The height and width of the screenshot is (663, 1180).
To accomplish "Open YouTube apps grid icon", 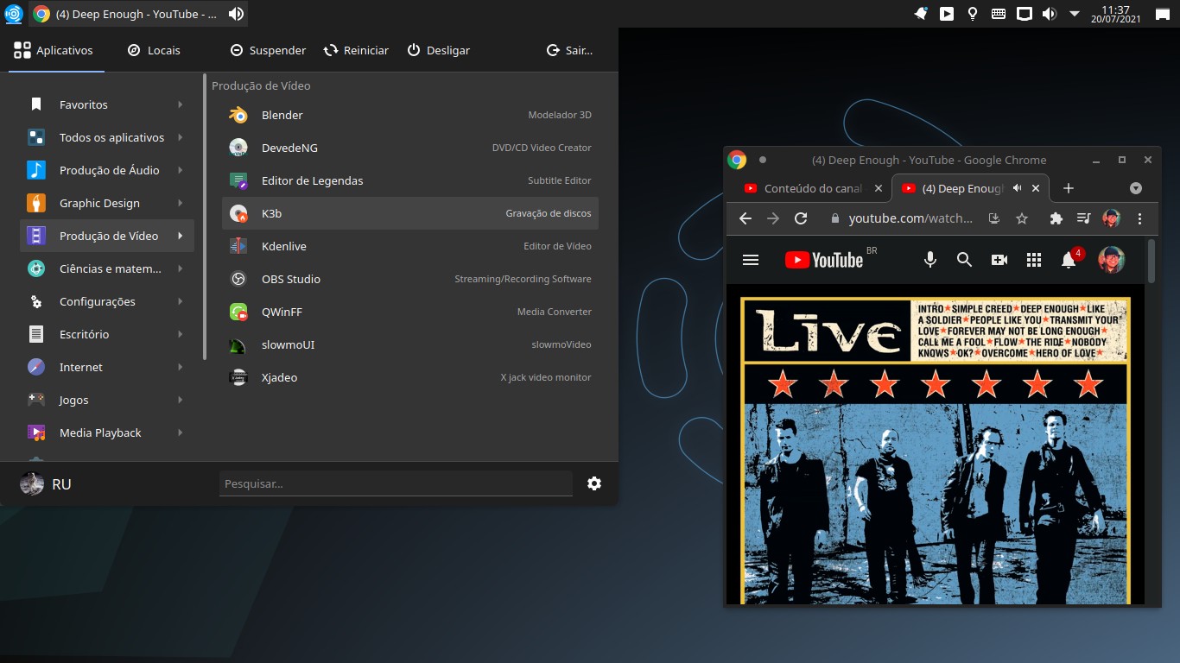I will pos(1034,260).
